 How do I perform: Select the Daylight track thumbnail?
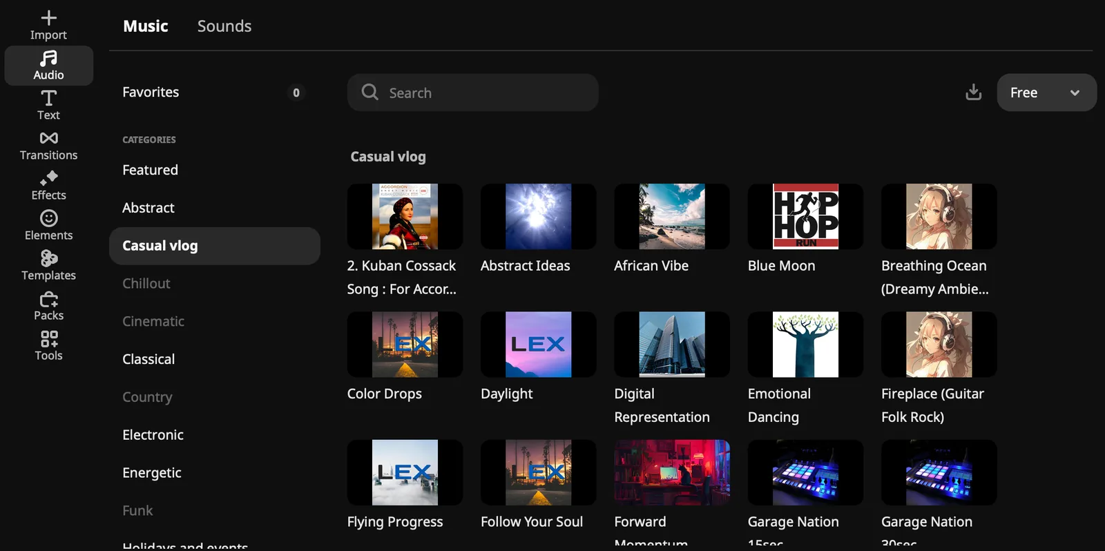click(538, 345)
